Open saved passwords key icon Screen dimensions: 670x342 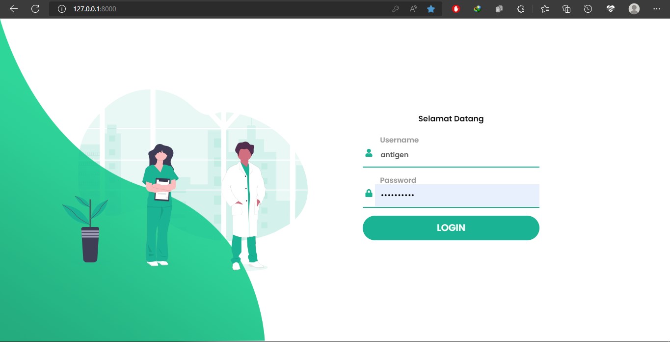click(x=395, y=9)
